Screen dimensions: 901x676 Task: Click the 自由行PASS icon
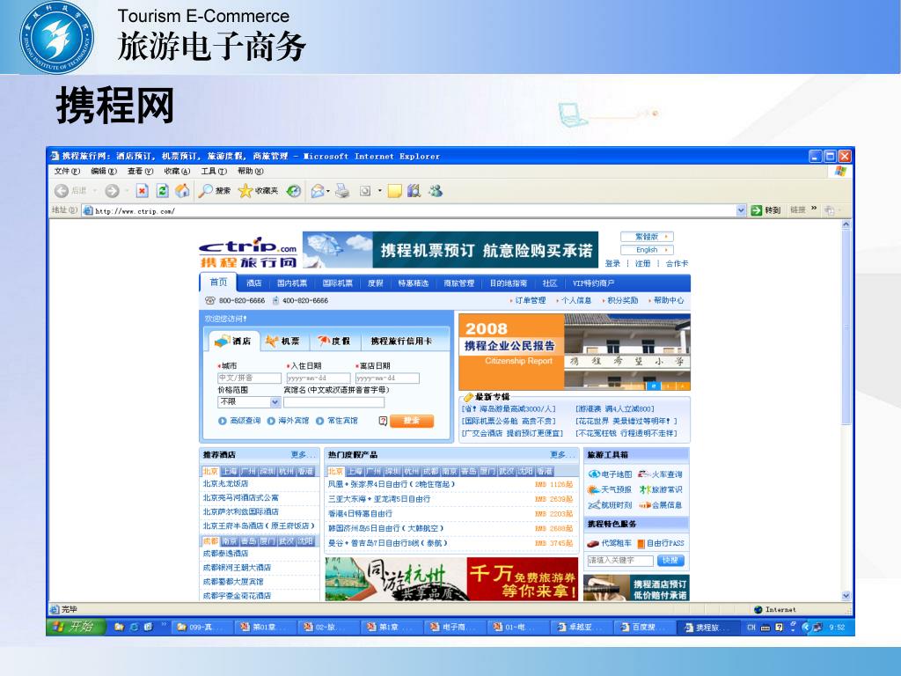(x=641, y=543)
